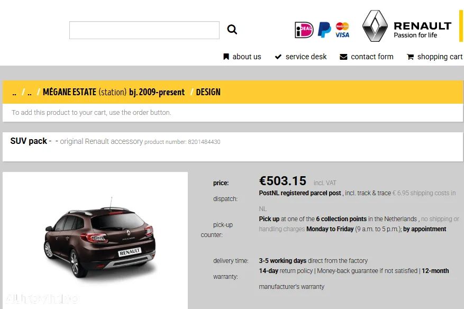464x309 pixels.
Task: Click the shopping cart icon
Action: pos(410,57)
